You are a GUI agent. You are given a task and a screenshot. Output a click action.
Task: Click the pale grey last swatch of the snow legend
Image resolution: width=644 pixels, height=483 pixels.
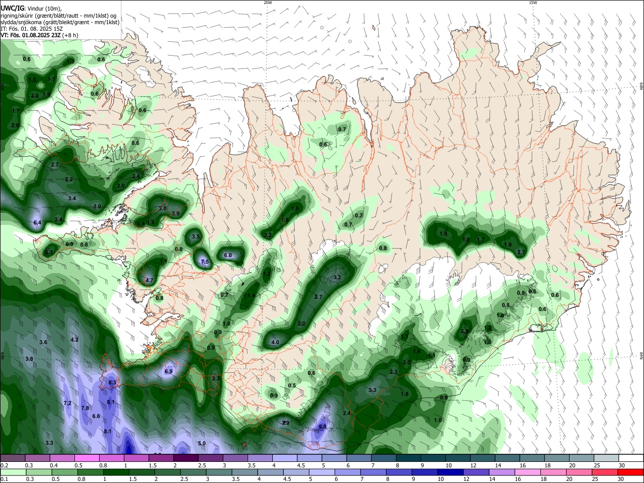pos(606,458)
